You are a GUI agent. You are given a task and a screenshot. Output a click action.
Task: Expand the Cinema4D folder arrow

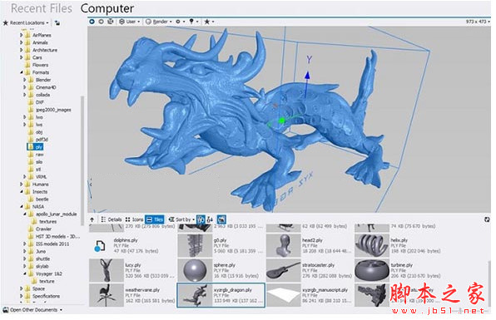coord(25,87)
